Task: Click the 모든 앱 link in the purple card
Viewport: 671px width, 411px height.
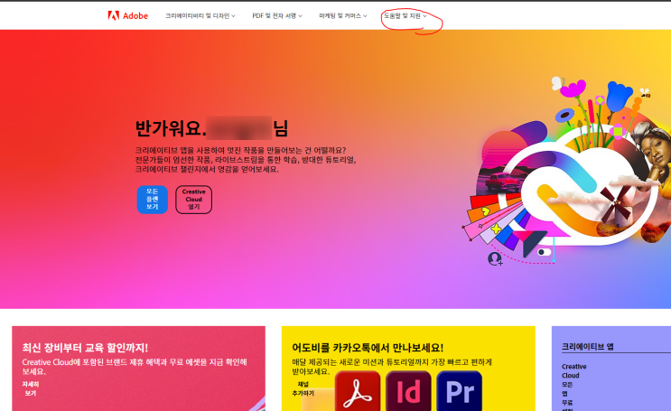Action: pos(567,388)
